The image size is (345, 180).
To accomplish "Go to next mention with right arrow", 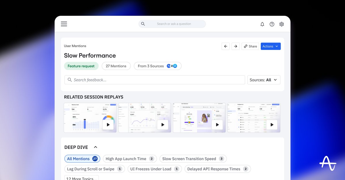I will [235, 46].
